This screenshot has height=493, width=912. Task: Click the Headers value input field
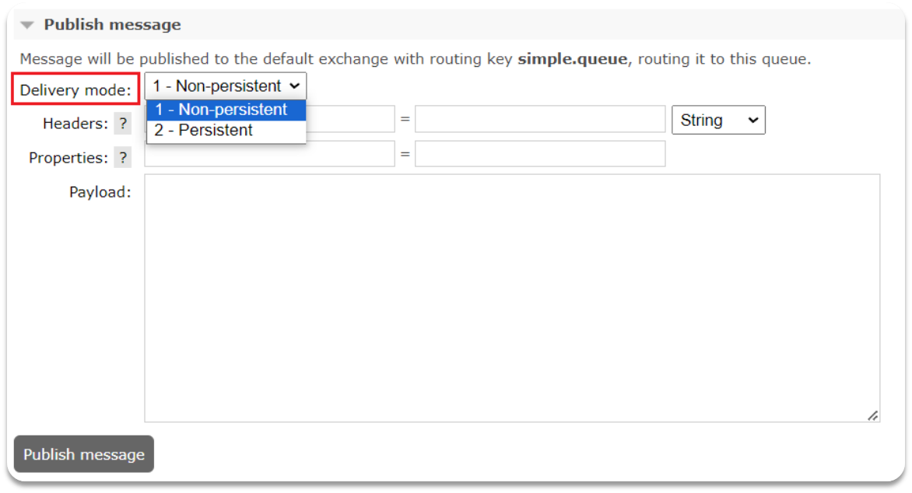click(x=540, y=119)
